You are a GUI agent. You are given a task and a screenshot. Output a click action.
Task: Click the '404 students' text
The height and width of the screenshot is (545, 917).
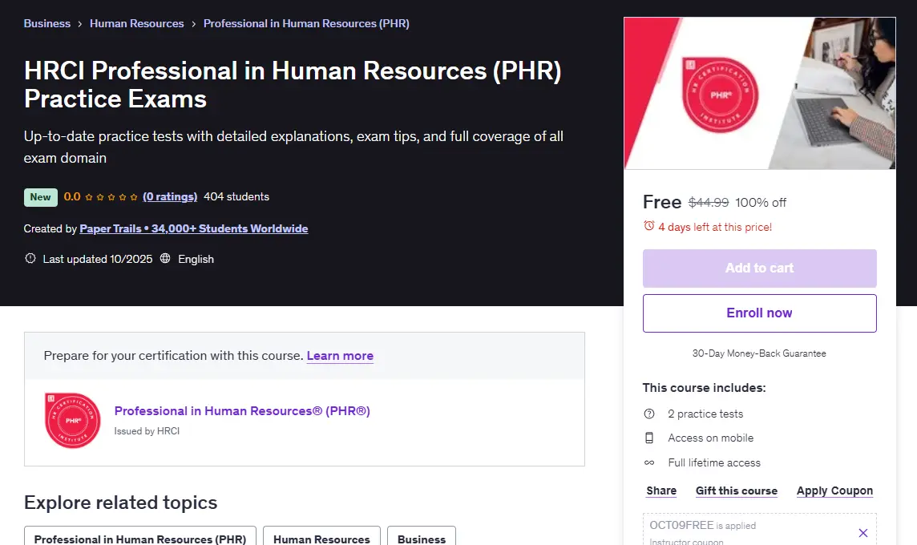236,196
